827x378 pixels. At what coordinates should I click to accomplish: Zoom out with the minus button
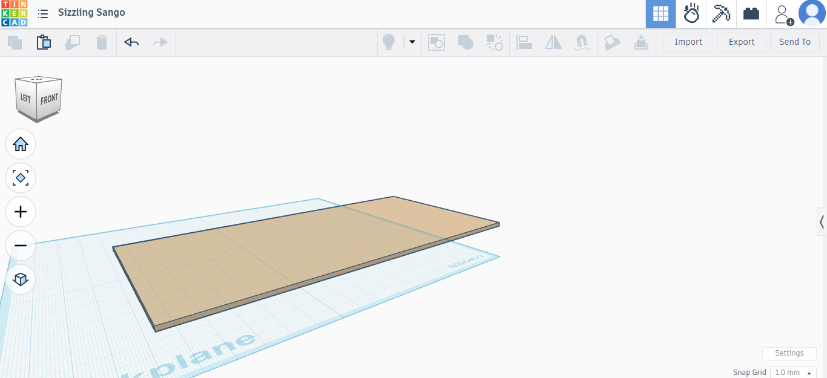pos(21,246)
